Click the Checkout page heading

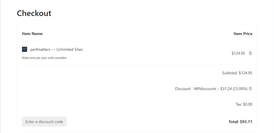point(34,13)
